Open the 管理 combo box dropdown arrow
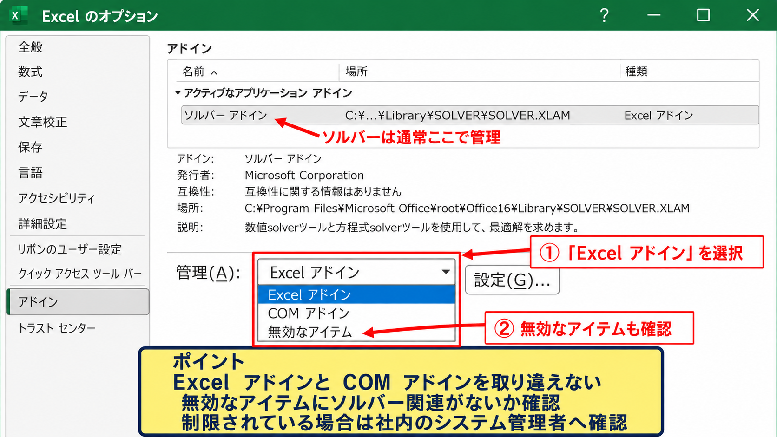The height and width of the screenshot is (437, 777). (446, 272)
